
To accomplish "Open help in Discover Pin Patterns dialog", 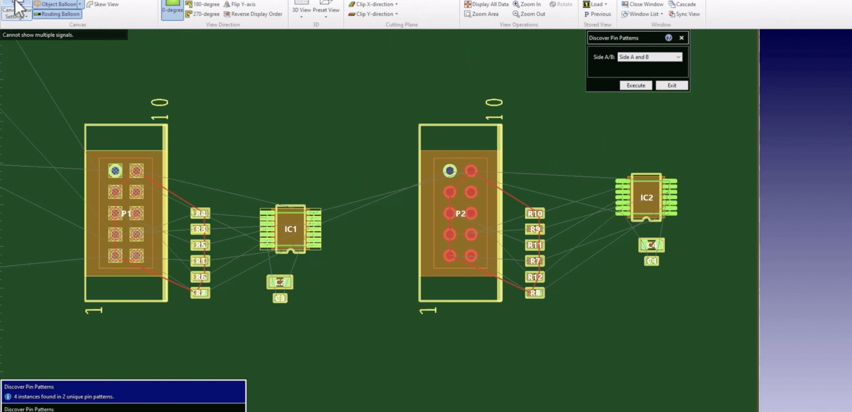I will point(669,38).
